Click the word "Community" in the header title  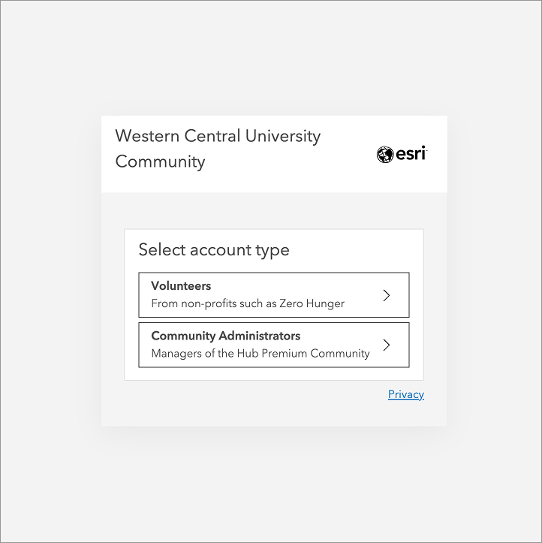pos(160,161)
